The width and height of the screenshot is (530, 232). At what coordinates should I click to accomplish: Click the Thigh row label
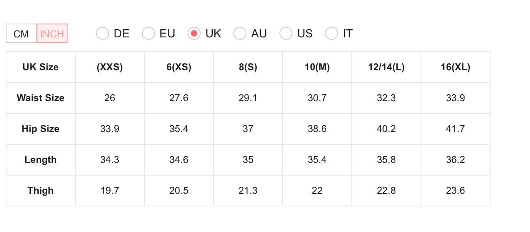41,191
